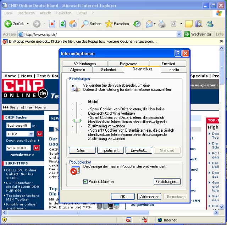Click the vertical scrollbar up arrow
This screenshot has width=227, height=225.
click(221, 48)
